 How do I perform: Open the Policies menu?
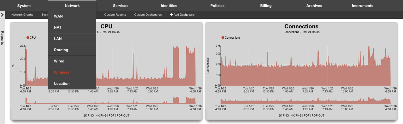click(x=217, y=5)
